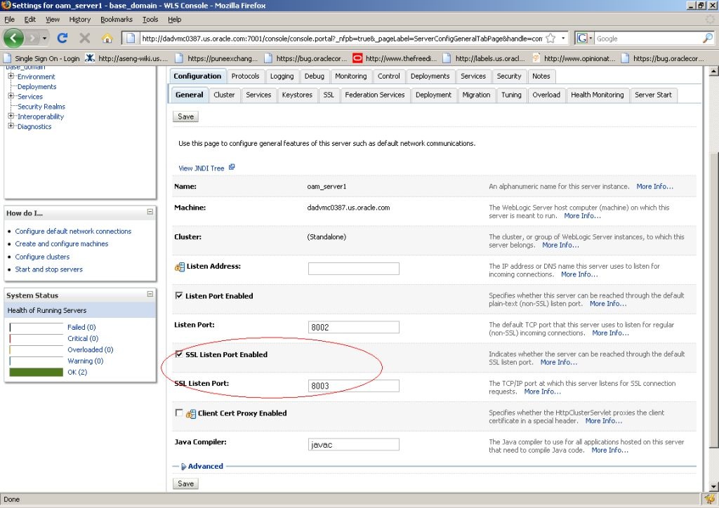The image size is (719, 508).
Task: Click the Overloaded health status bar
Action: click(37, 349)
